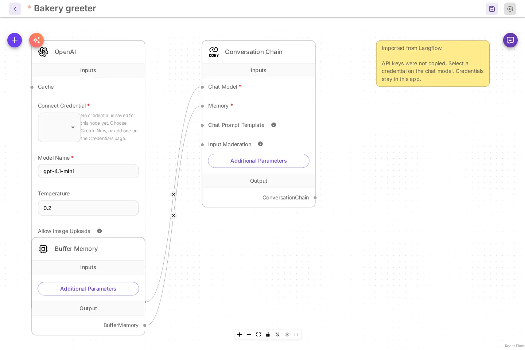The width and height of the screenshot is (525, 350).
Task: Click the Temperature field showing 0.2
Action: tap(88, 208)
